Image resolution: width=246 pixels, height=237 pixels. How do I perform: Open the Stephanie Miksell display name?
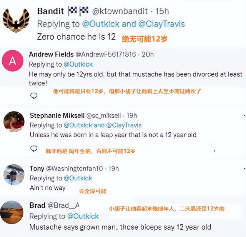point(57,115)
